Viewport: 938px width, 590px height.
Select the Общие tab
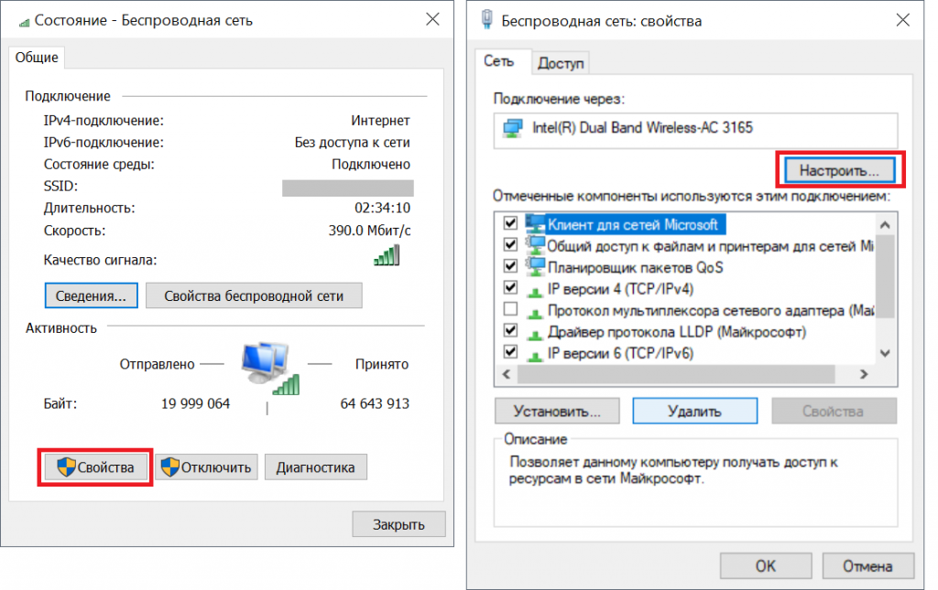click(x=37, y=58)
